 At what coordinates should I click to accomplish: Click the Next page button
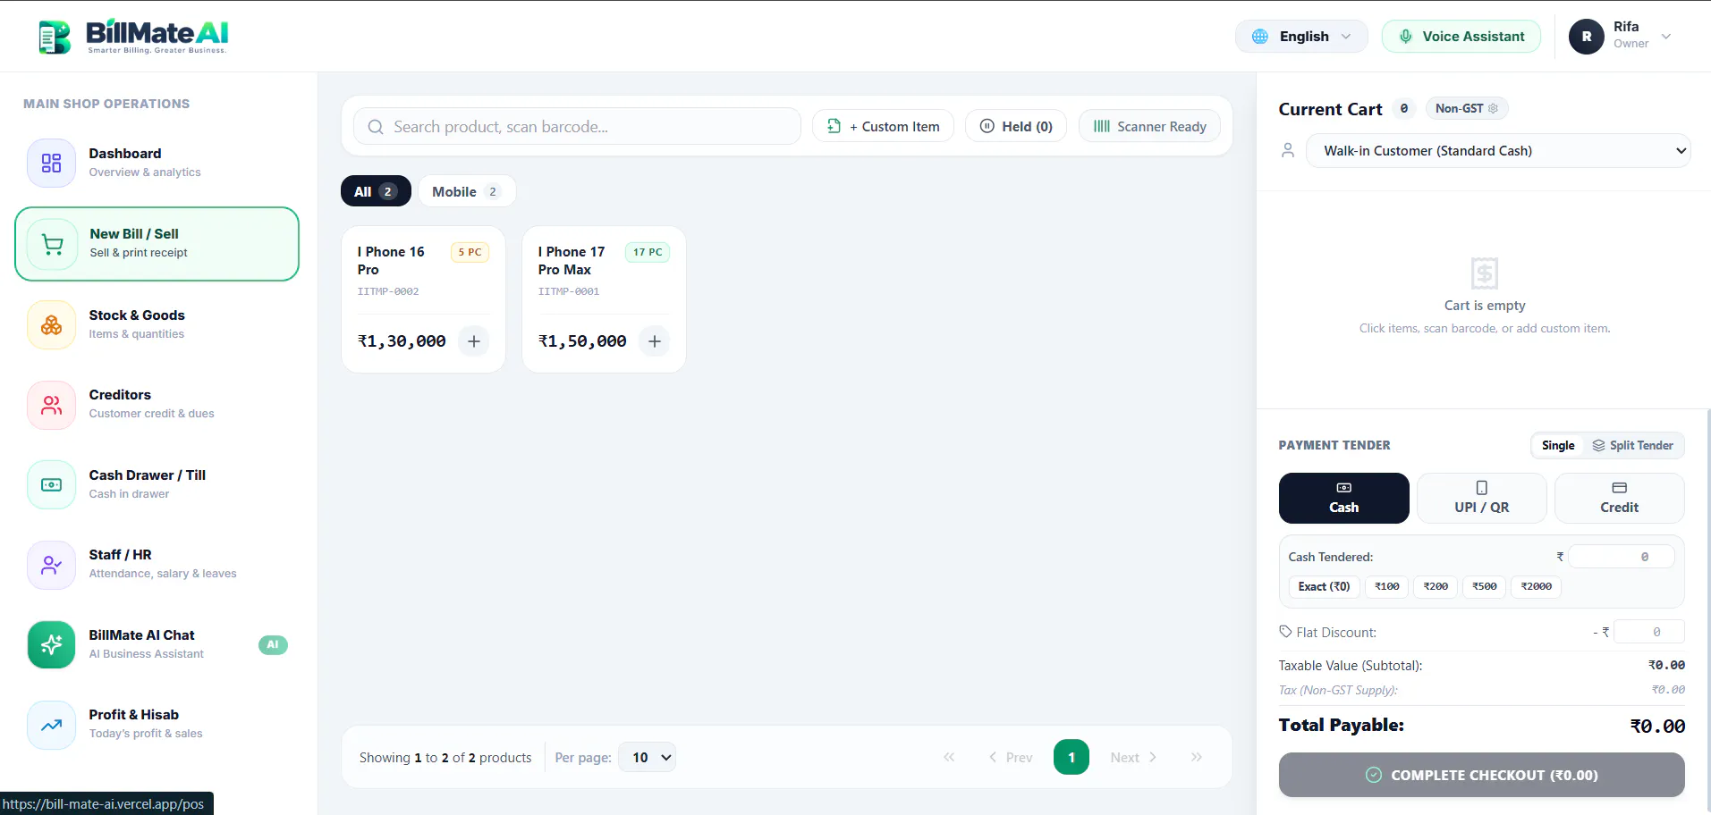point(1133,757)
